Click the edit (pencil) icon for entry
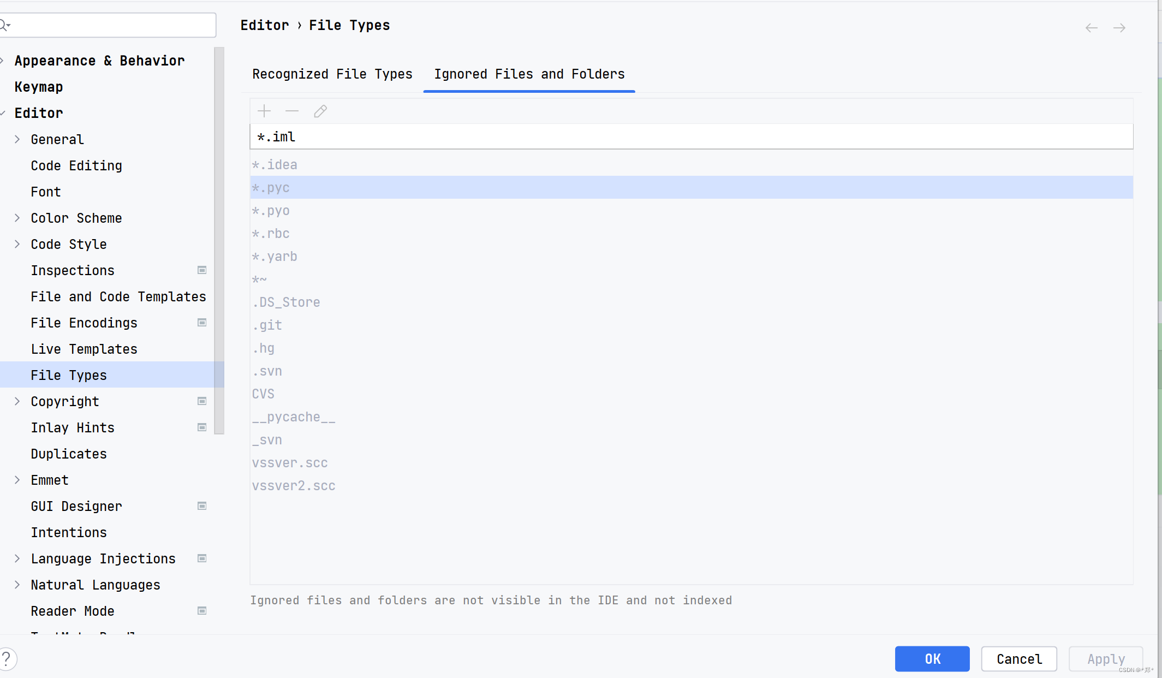The image size is (1162, 678). tap(320, 111)
